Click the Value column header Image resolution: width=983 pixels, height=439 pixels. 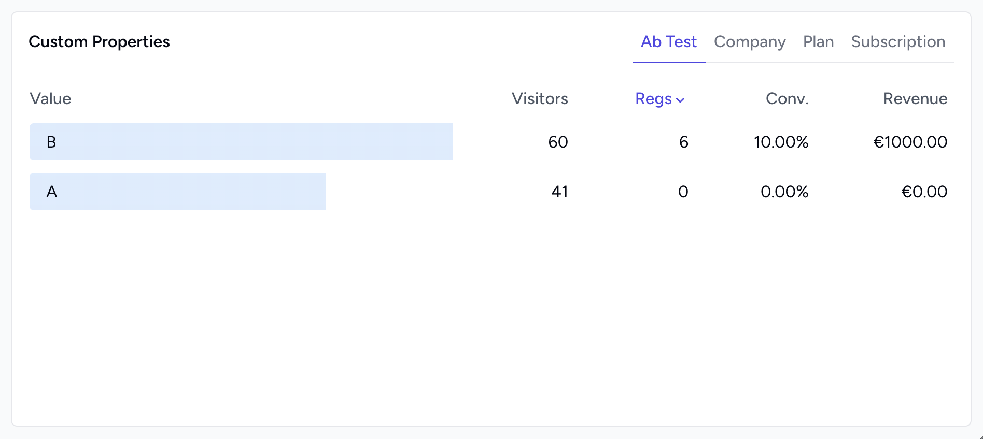(50, 99)
